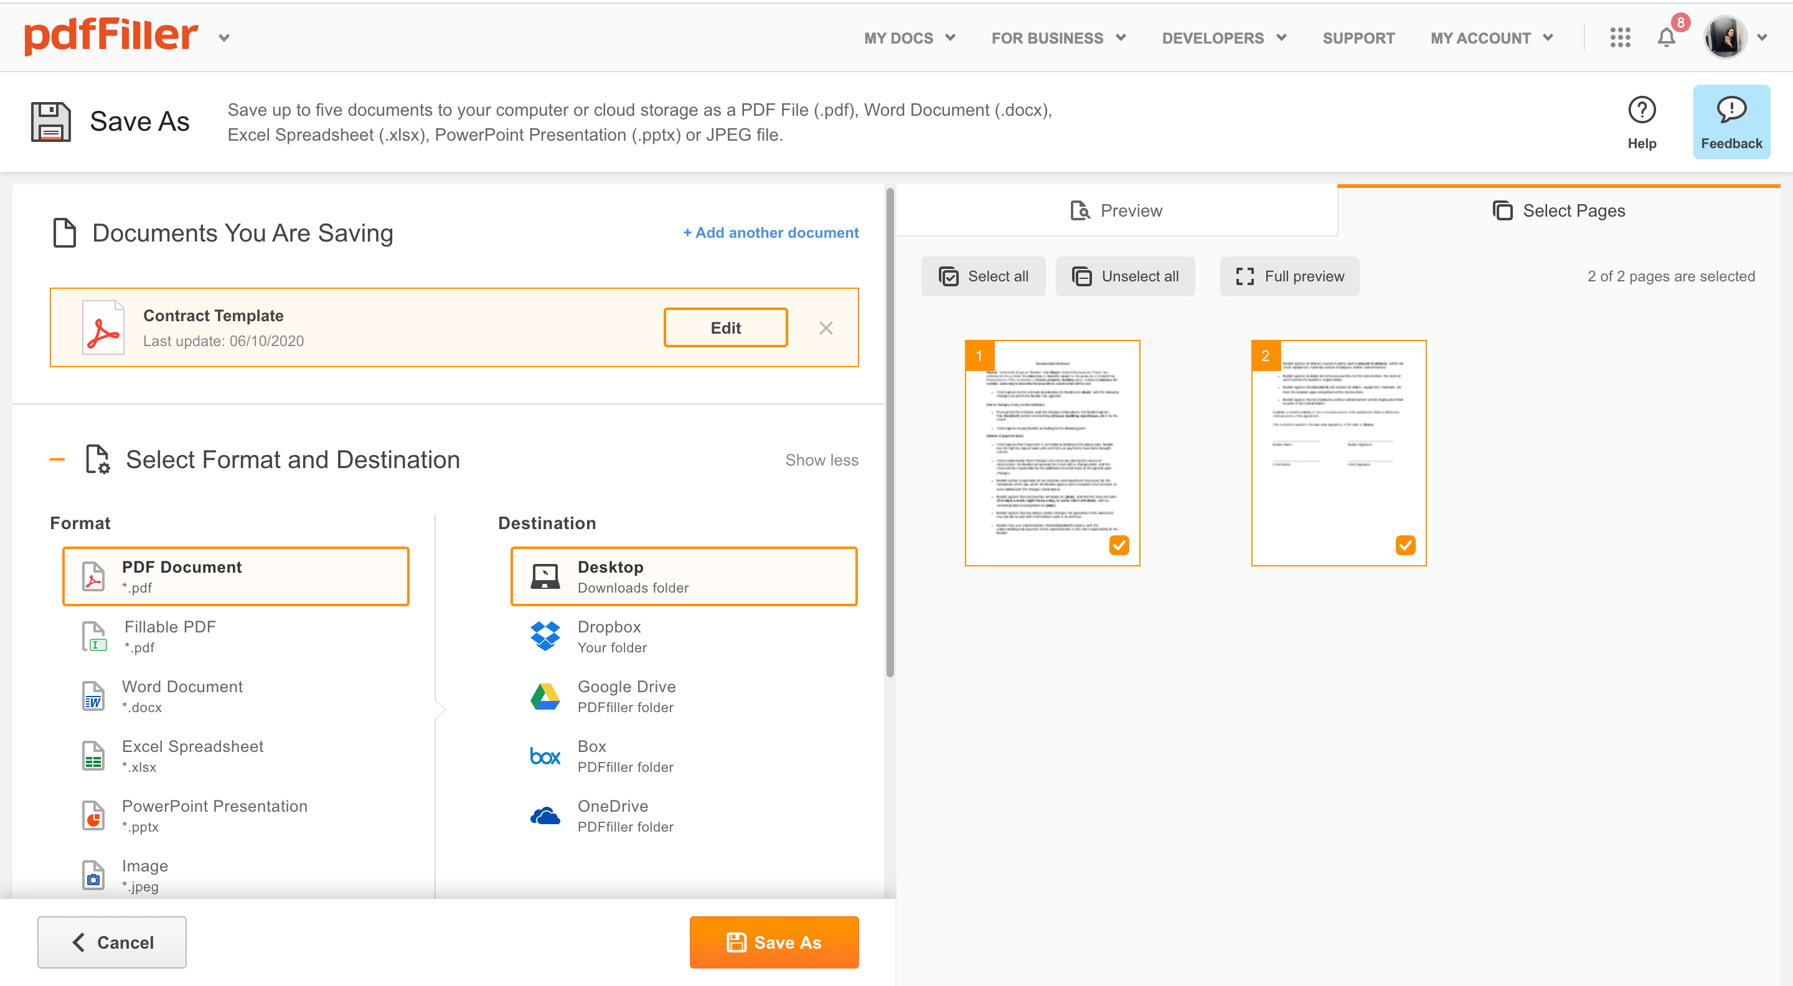Select Excel Spreadsheet *.xlsx format
This screenshot has height=986, width=1793.
pos(235,756)
